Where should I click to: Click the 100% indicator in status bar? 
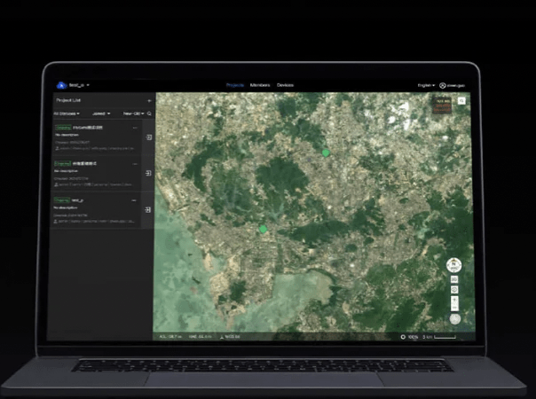coord(409,337)
